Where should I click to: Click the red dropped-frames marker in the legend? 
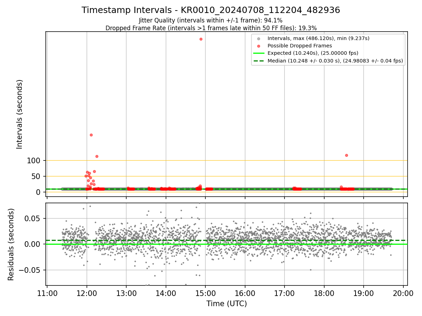258,46
